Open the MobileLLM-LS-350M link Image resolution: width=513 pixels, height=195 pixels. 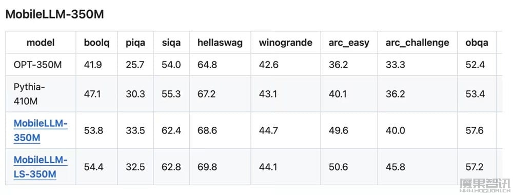41,167
